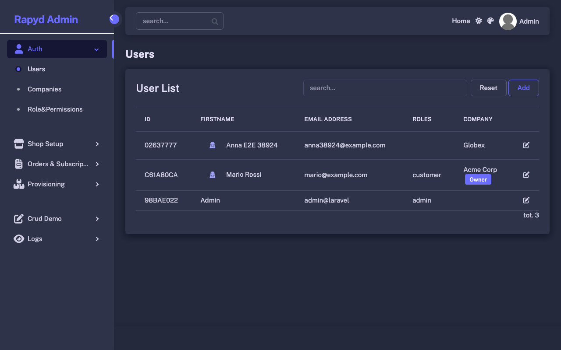Click the ROLES column header

pyautogui.click(x=422, y=119)
